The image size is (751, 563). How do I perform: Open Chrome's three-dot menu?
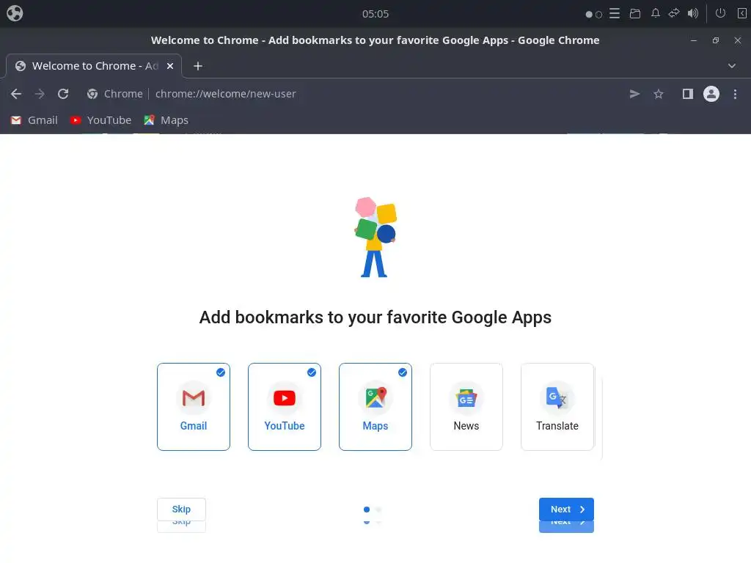(735, 94)
